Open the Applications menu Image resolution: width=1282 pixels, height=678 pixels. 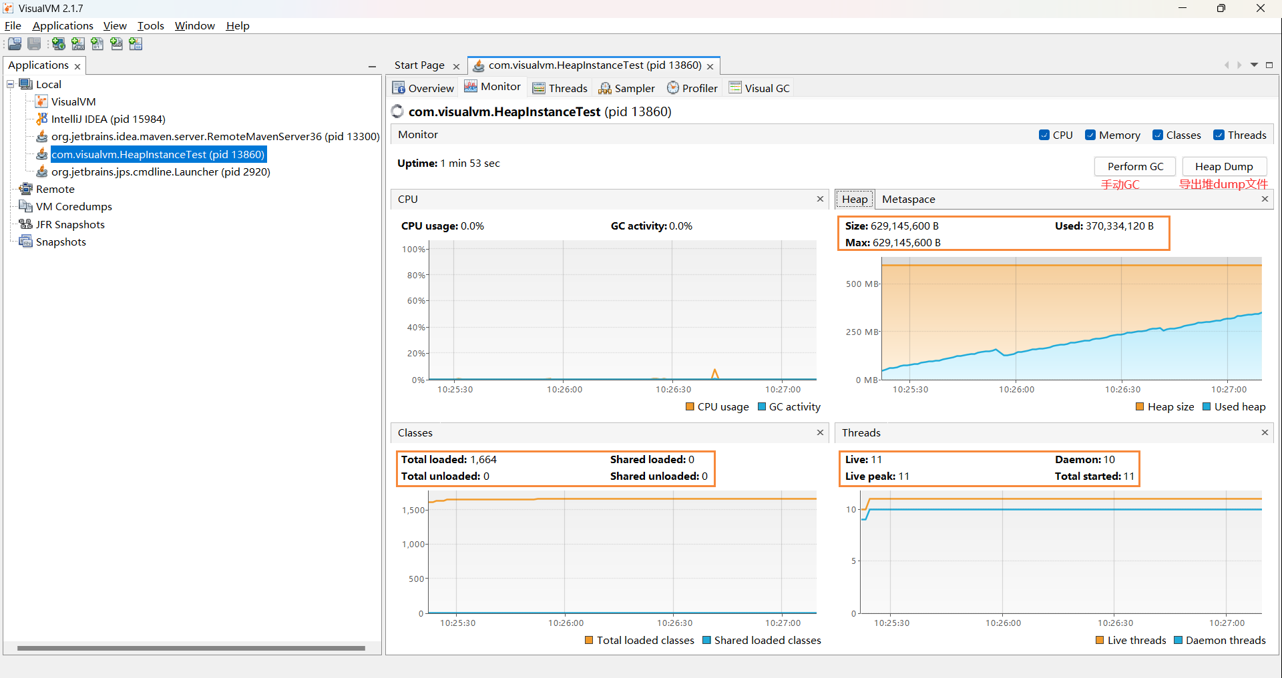tap(63, 25)
